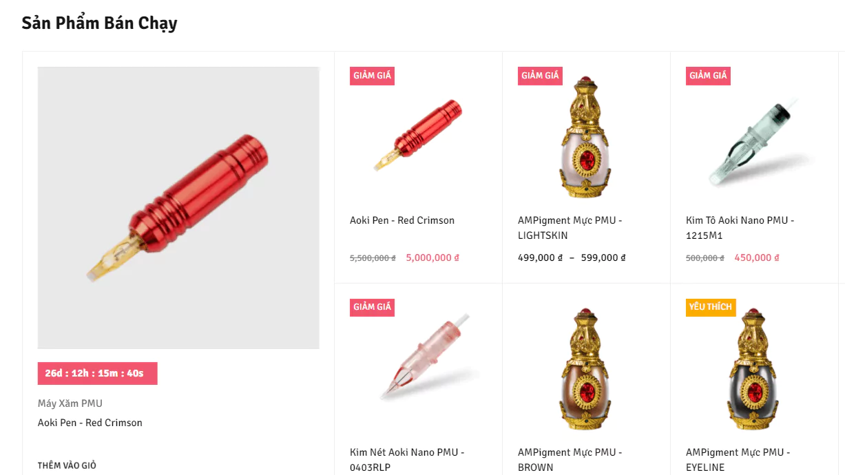Open Aoki Pen - Red Crimson grid title
Screen dimensions: 845x475
[402, 220]
